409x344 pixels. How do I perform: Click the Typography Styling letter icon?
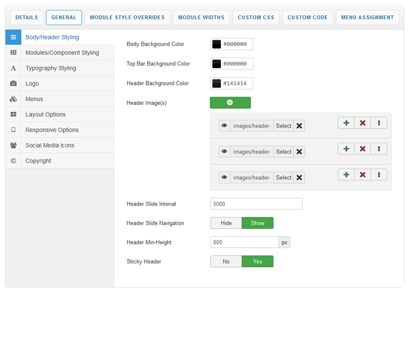tap(13, 68)
